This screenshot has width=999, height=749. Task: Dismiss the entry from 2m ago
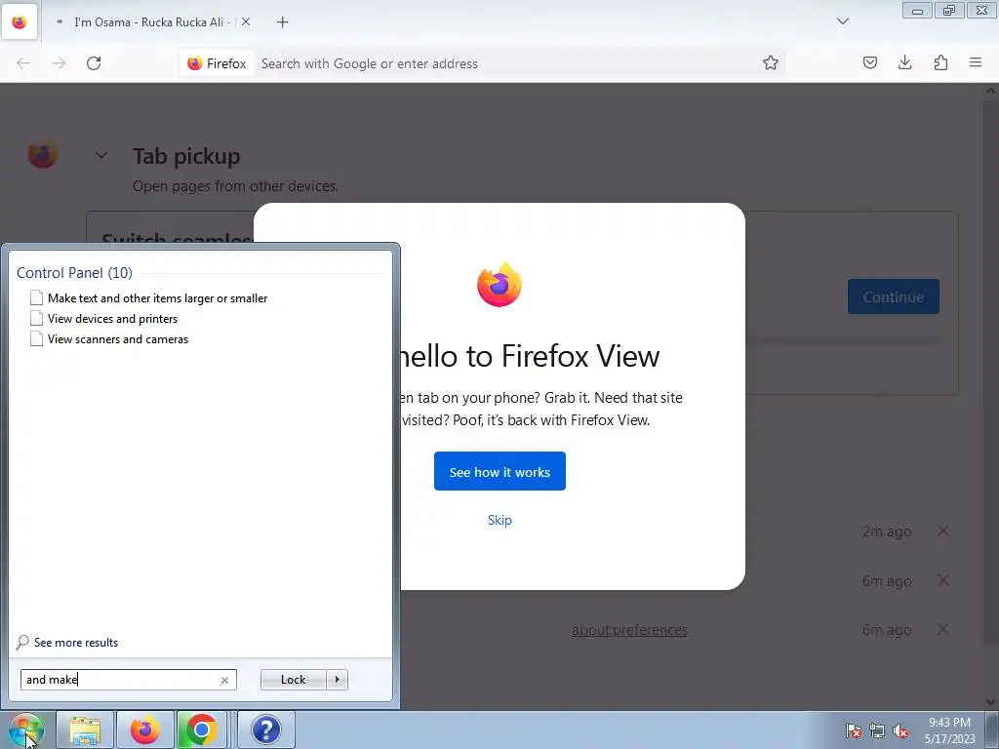pos(943,531)
